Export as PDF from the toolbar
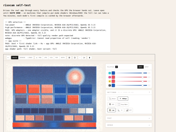Screen dimensions: 176x132 click(57, 58)
